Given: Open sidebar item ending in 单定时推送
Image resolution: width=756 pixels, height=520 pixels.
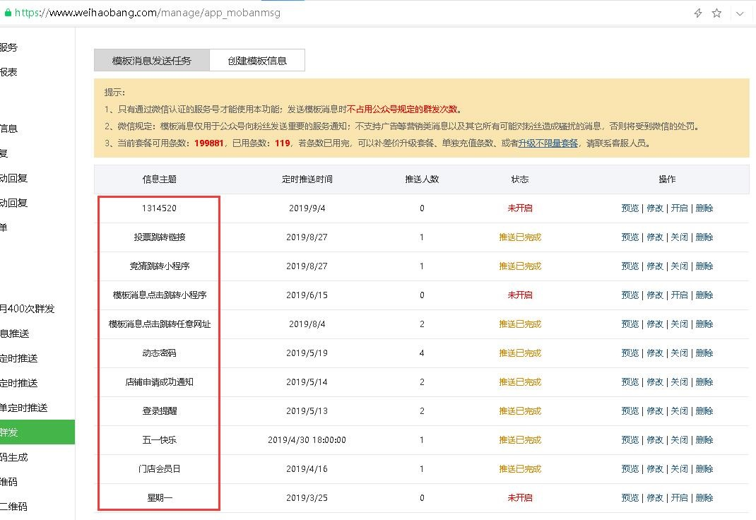Looking at the screenshot, I should [23, 408].
